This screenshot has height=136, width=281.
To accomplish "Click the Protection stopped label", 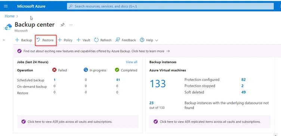I will click(x=200, y=86).
